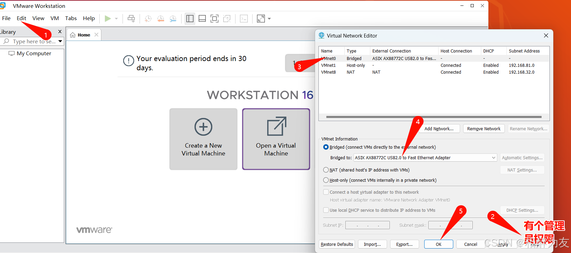
Task: Close the Home tab using its X
Action: pyautogui.click(x=97, y=35)
